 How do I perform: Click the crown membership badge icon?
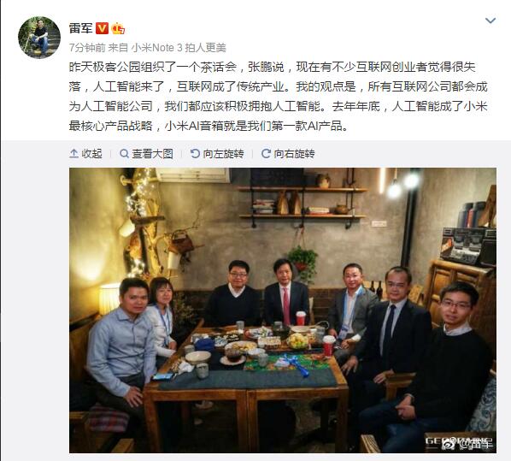(118, 28)
